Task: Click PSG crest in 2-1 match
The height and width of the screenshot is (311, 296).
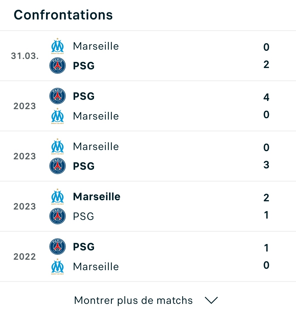Action: [x=58, y=216]
